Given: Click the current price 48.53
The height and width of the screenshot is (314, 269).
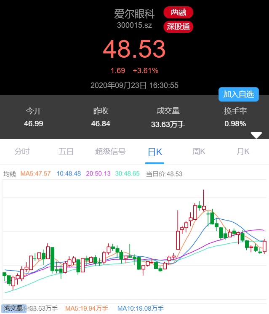Looking at the screenshot, I should [x=134, y=49].
